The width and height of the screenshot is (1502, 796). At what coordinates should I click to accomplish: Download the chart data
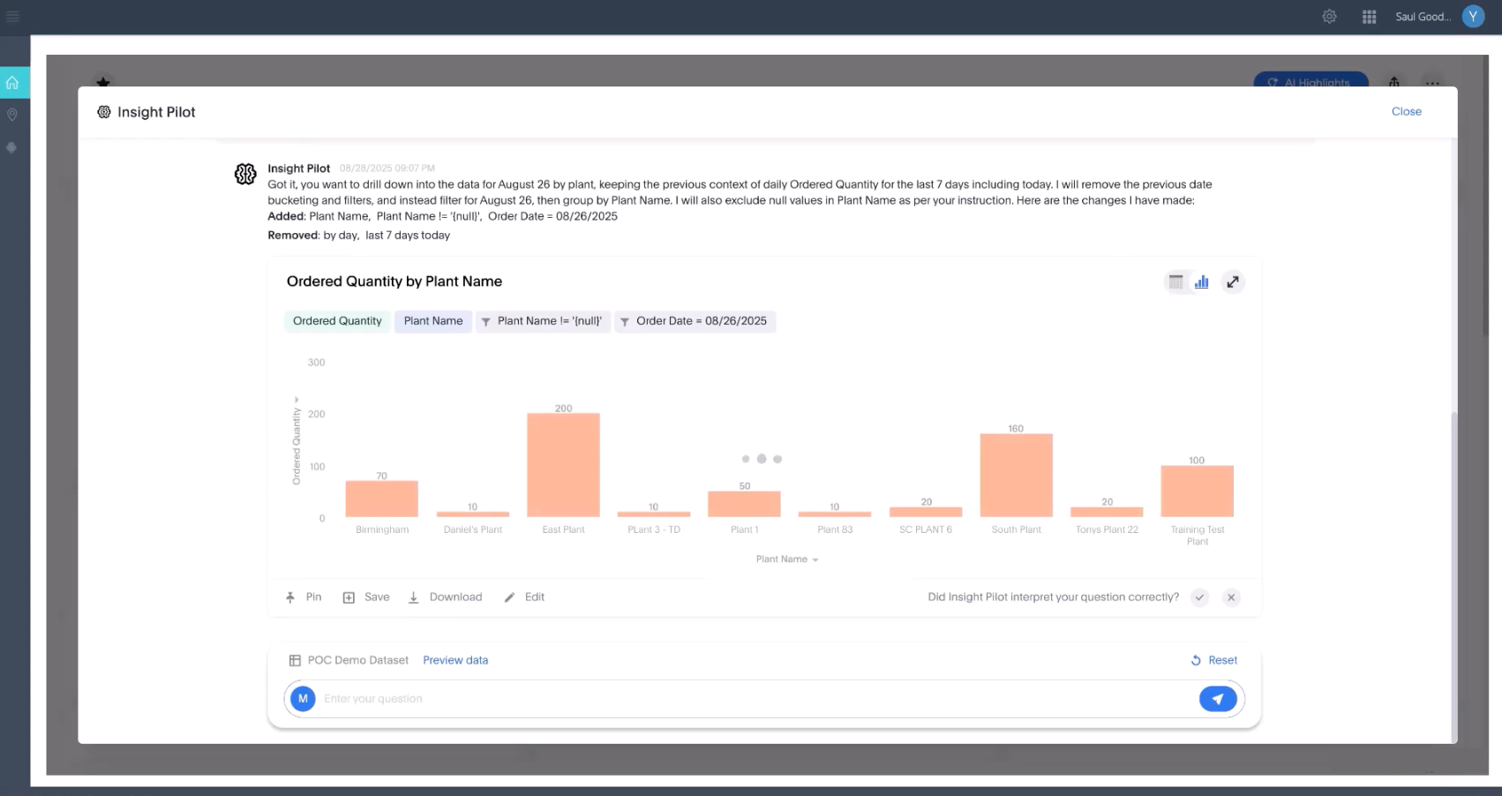[446, 597]
